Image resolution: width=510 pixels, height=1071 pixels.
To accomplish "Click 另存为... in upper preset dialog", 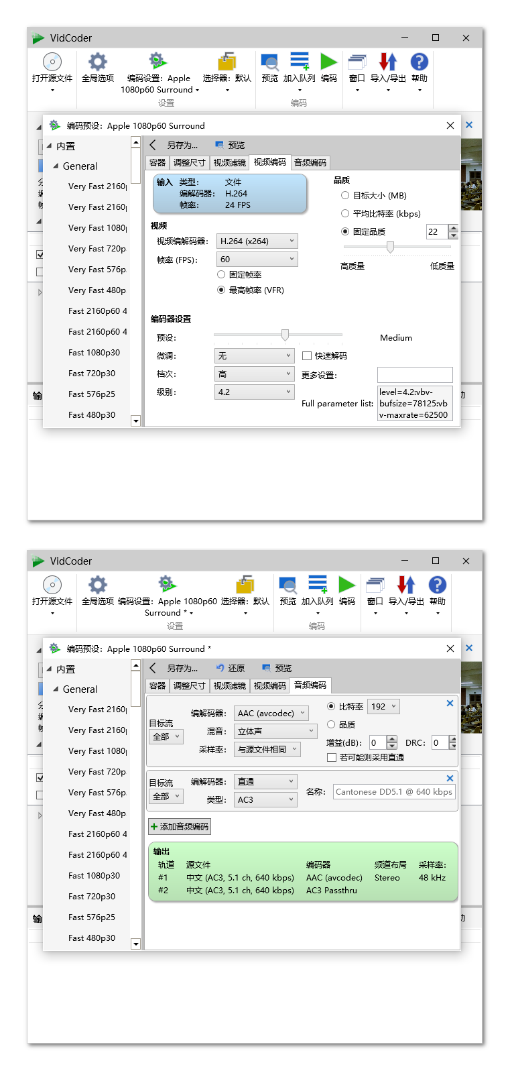I will click(x=182, y=146).
